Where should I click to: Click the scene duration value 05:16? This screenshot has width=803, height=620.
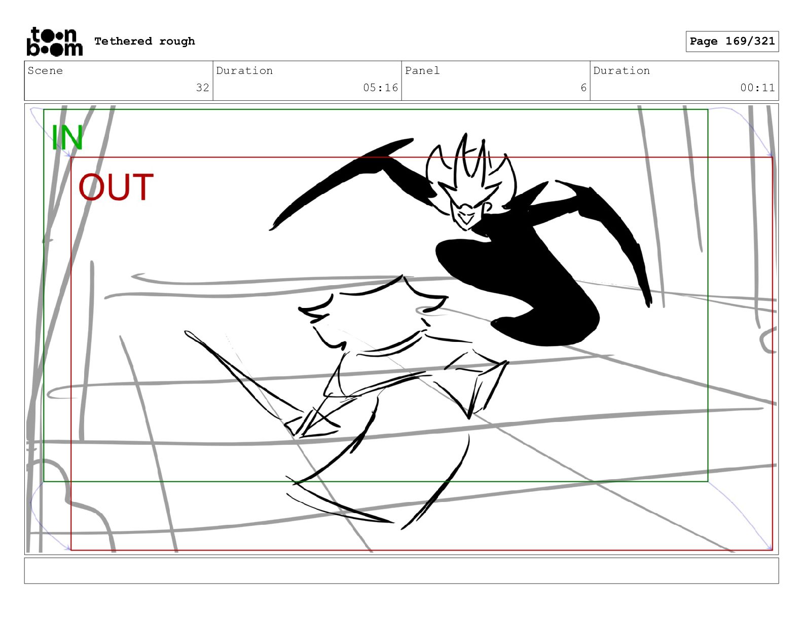coord(381,88)
